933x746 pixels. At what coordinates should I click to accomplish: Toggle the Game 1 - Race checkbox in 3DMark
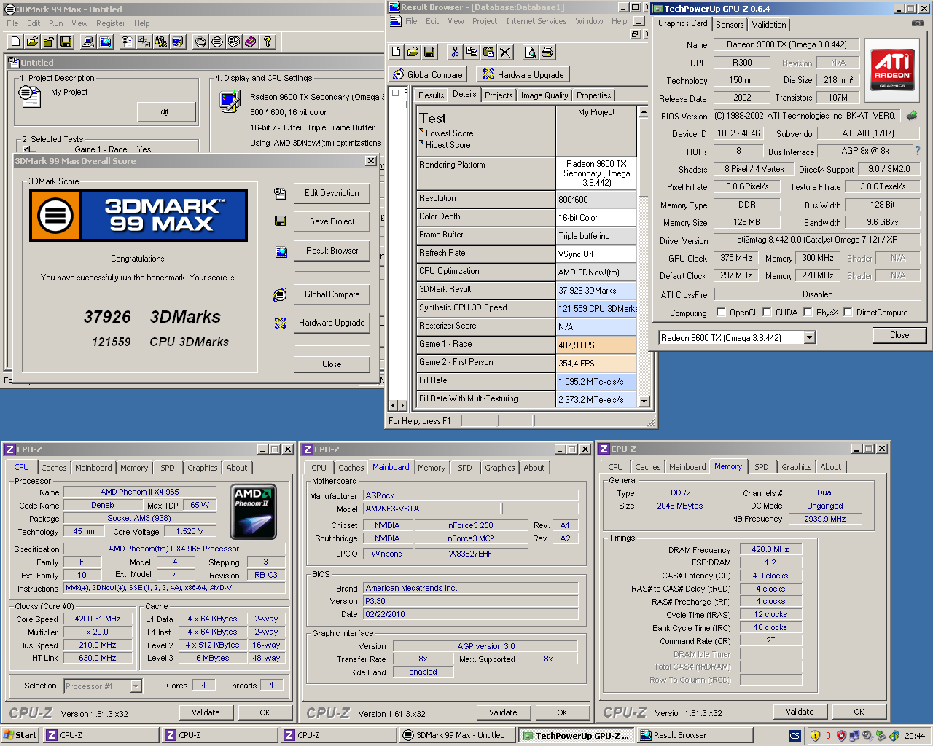click(x=26, y=149)
